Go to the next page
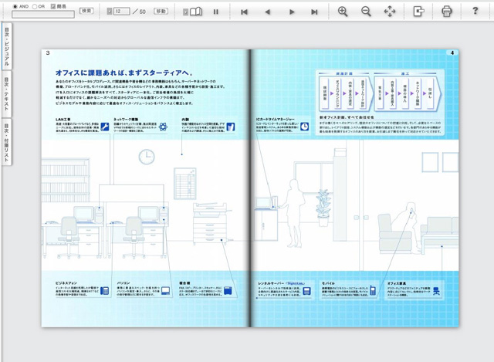The height and width of the screenshot is (362, 494). click(292, 12)
